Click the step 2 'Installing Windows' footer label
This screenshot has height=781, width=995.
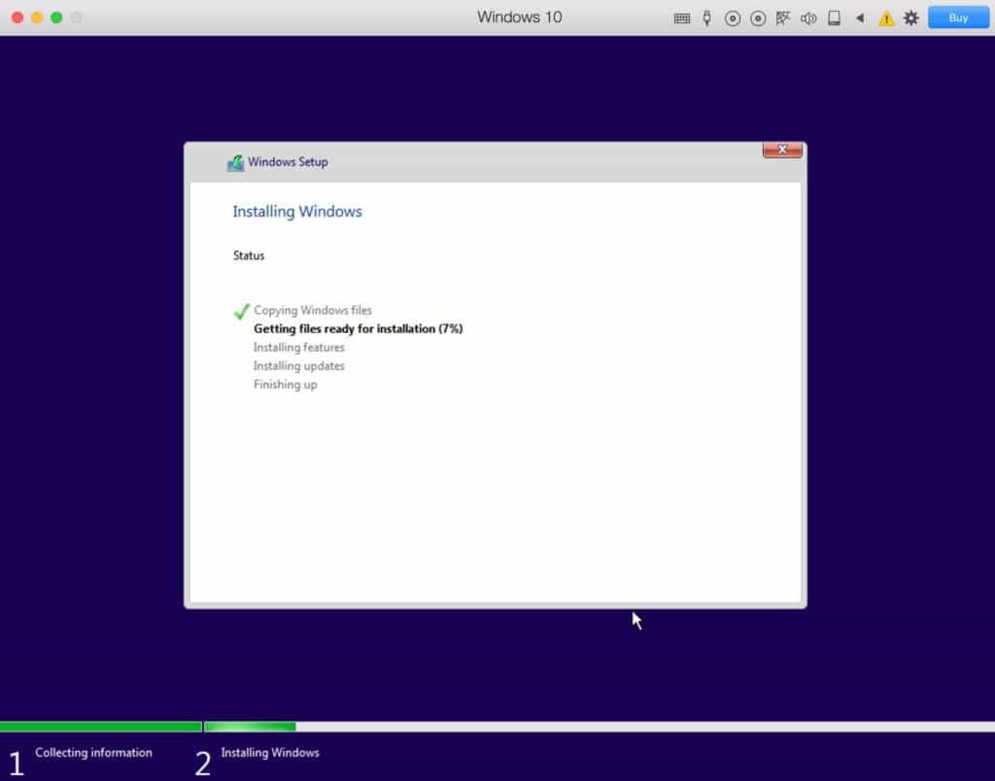270,753
